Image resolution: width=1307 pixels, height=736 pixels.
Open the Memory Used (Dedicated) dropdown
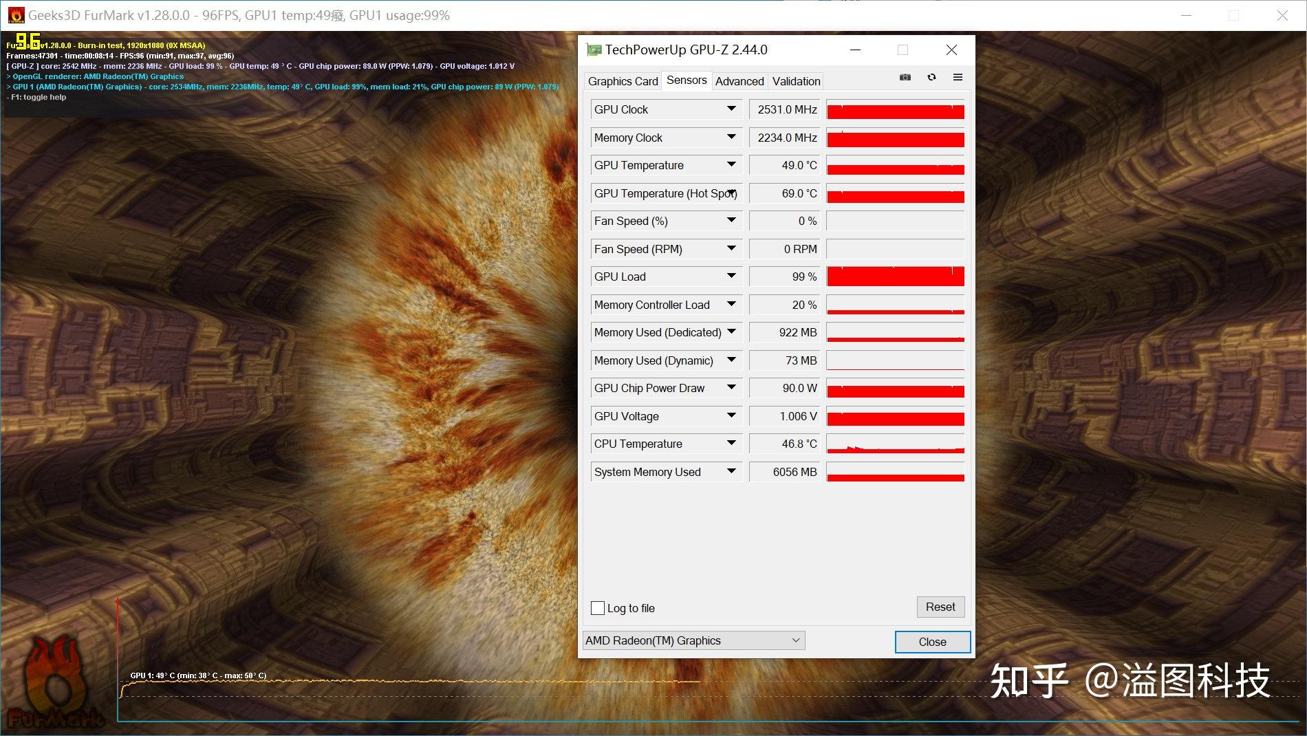[731, 332]
